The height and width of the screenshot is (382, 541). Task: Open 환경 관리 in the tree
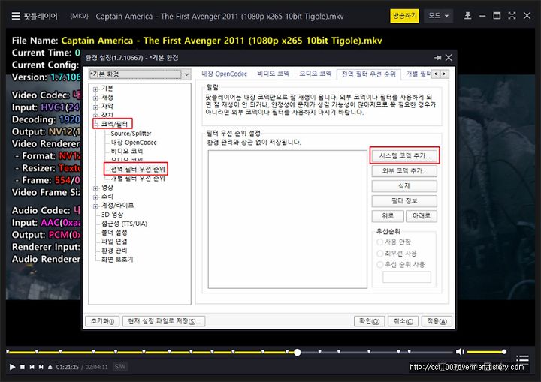point(114,251)
